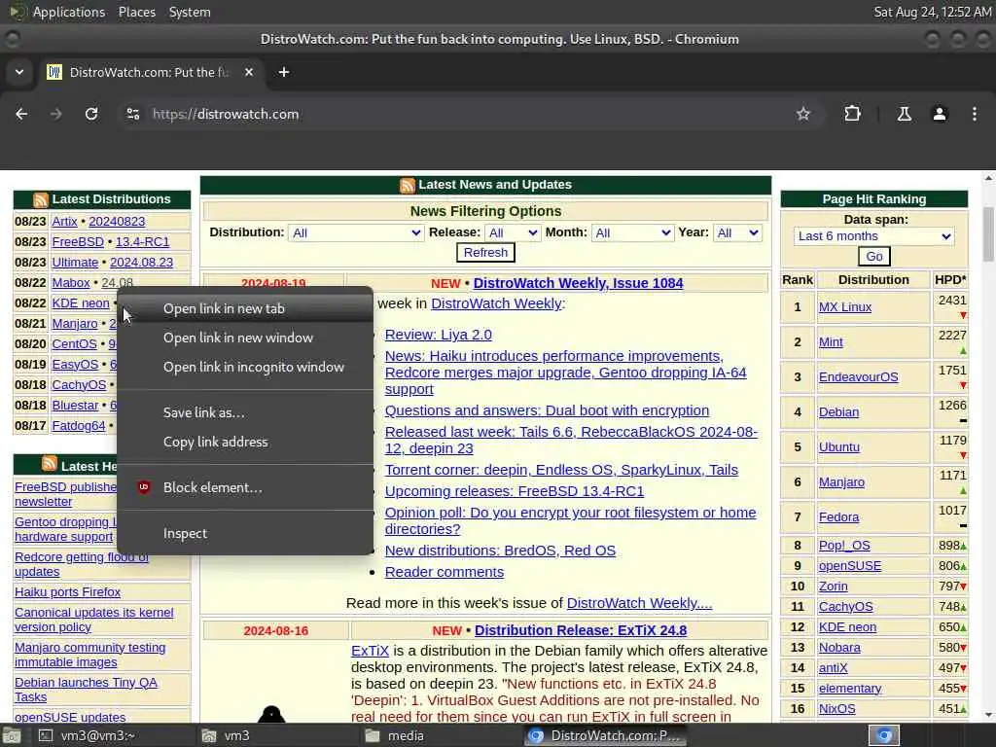Open the Places menu
Image resolution: width=996 pixels, height=747 pixels.
pos(136,12)
